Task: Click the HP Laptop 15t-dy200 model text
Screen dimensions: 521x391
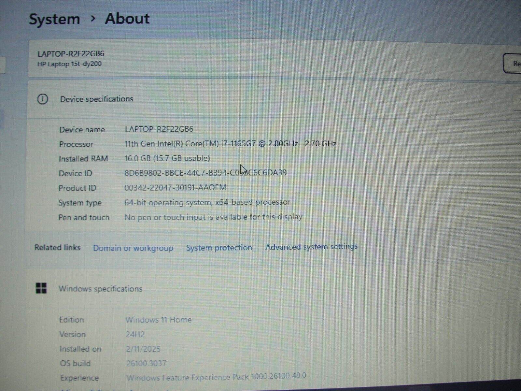Action: 69,64
